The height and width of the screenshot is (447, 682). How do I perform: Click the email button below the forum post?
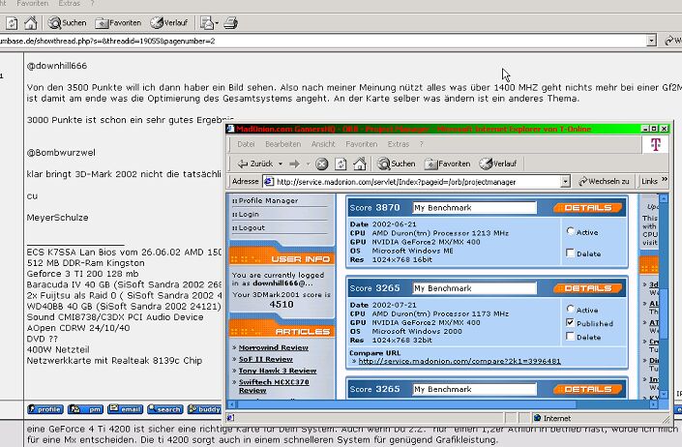coord(125,409)
